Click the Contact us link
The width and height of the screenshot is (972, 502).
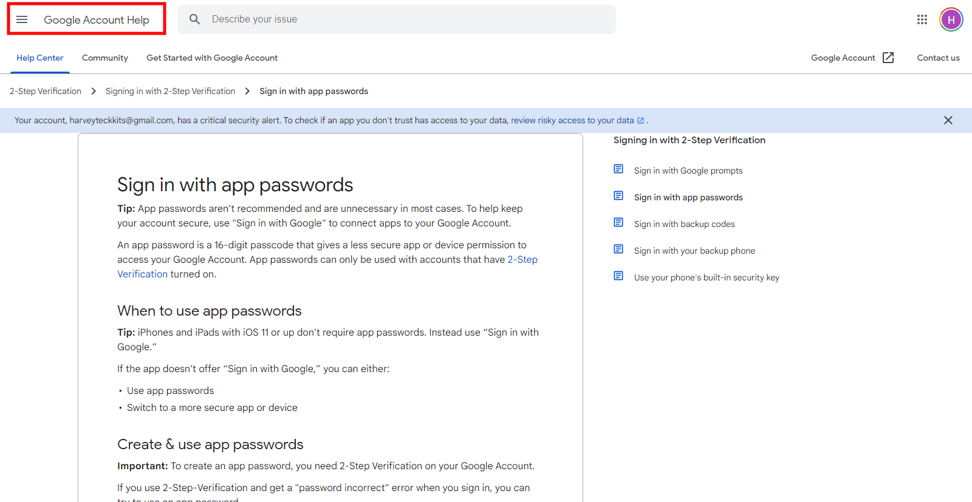click(x=938, y=58)
